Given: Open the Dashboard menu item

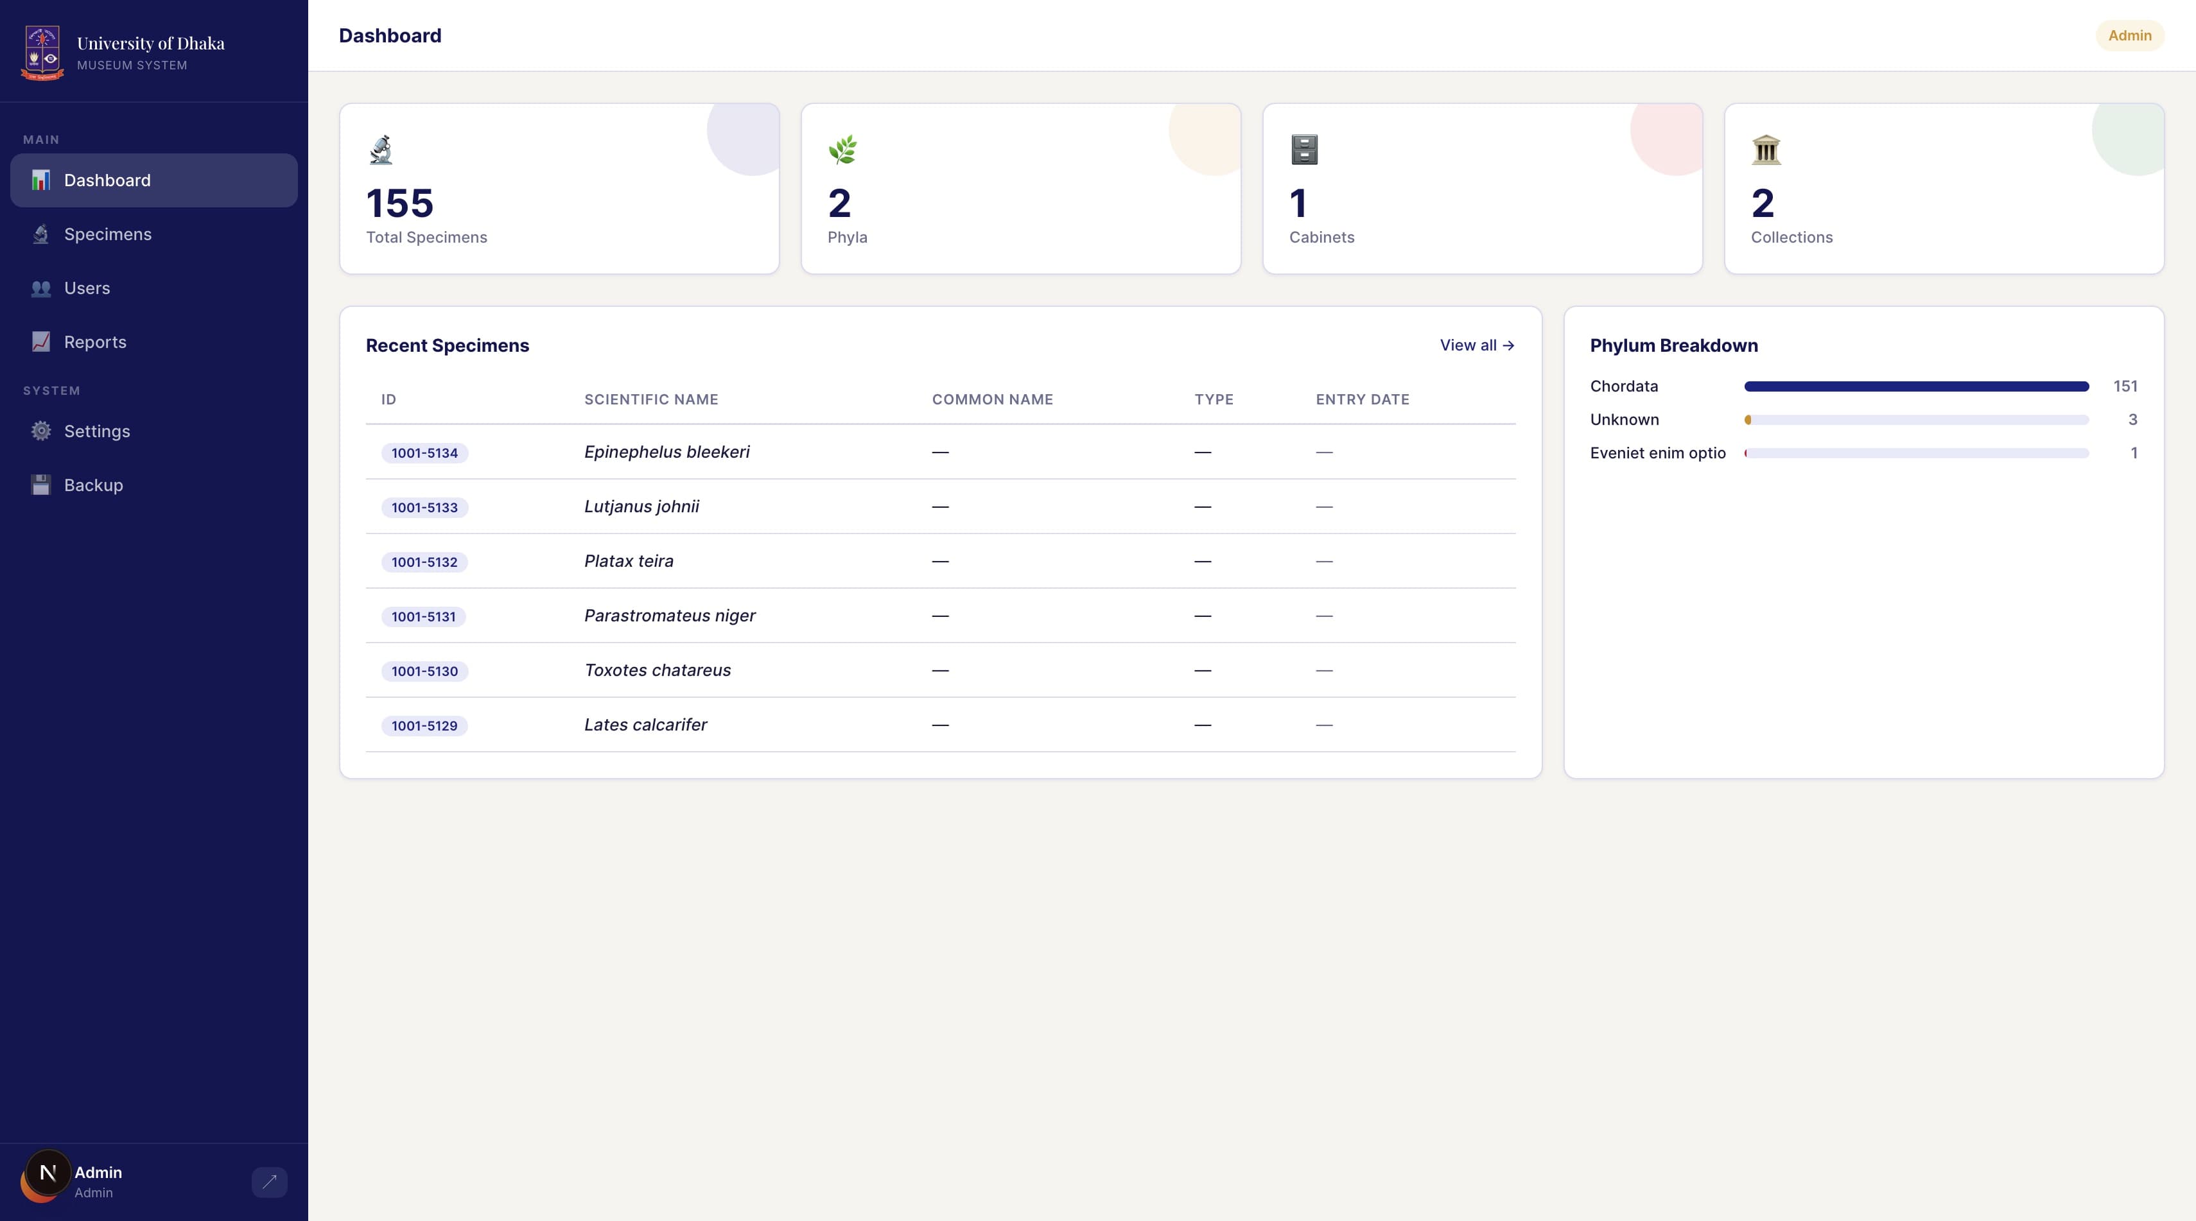Looking at the screenshot, I should (x=153, y=180).
